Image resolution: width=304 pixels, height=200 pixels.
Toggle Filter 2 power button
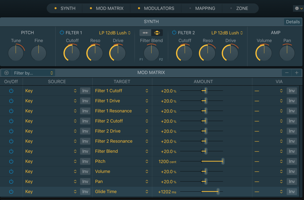174,32
